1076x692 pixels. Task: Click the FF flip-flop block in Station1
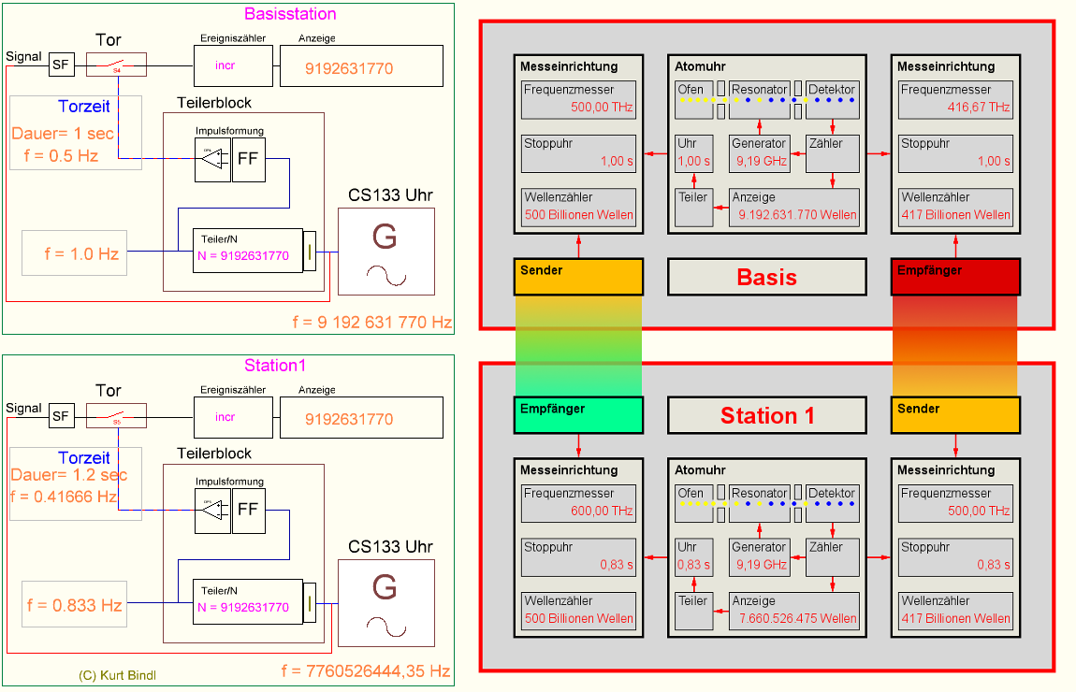click(248, 510)
